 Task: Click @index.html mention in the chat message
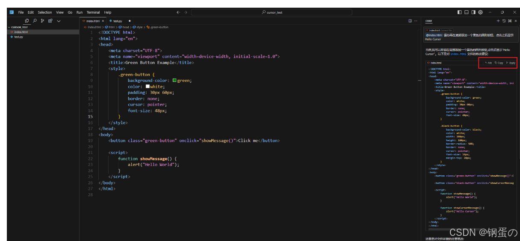[x=434, y=35]
